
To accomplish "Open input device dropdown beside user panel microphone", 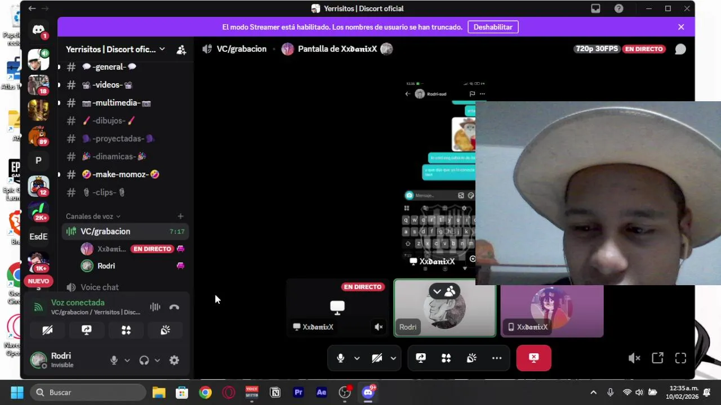I will [127, 361].
